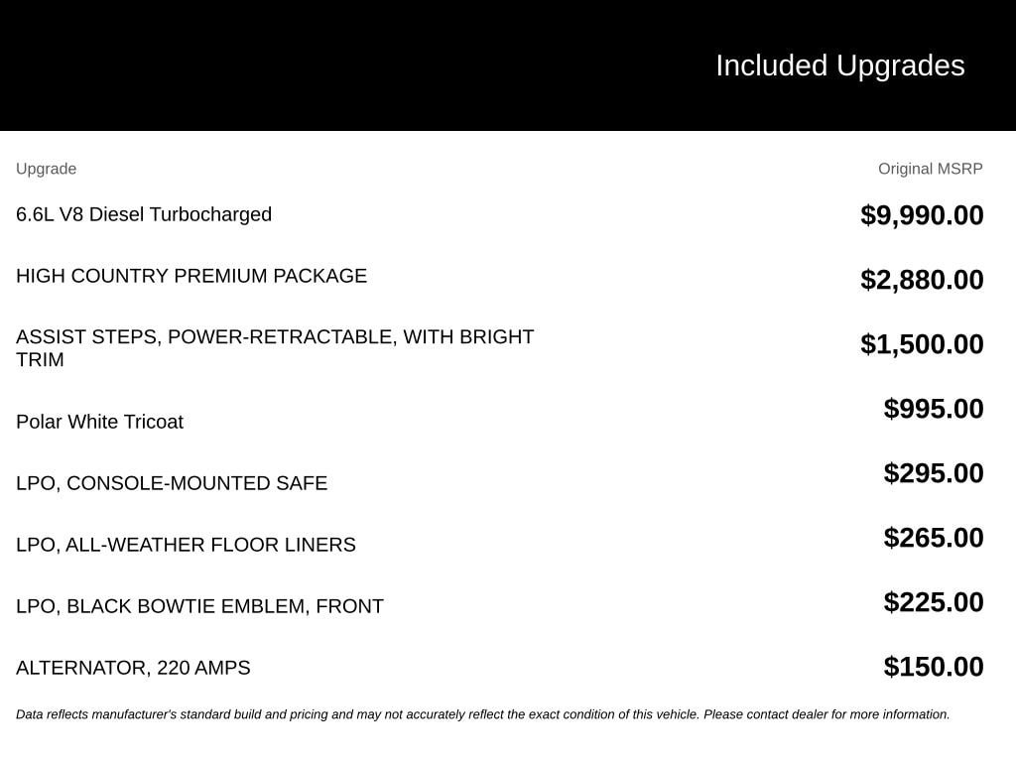Select the $150.00 price value
This screenshot has width=1016, height=762.
pyautogui.click(x=933, y=667)
